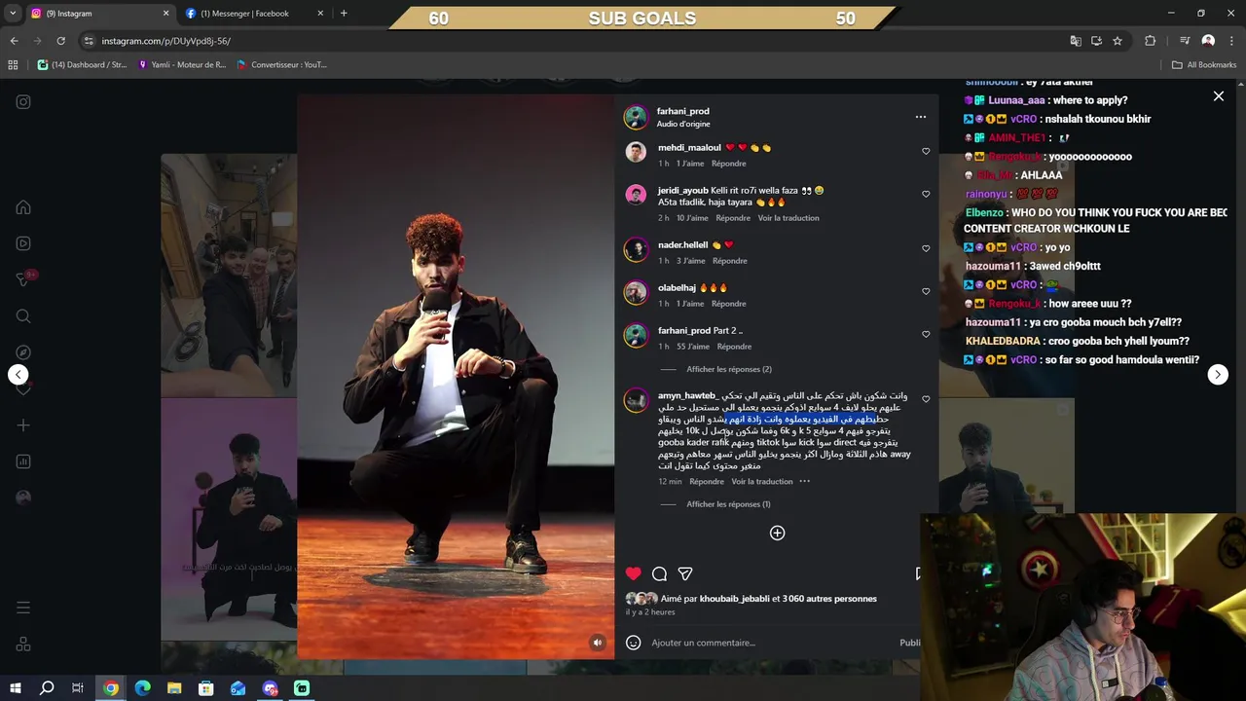Screen dimensions: 1246x701
Task: Open tab search dropdown arrow
Action: (x=13, y=14)
